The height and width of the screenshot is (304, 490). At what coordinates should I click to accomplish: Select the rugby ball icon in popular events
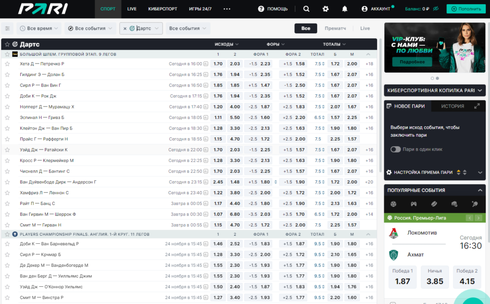434,204
